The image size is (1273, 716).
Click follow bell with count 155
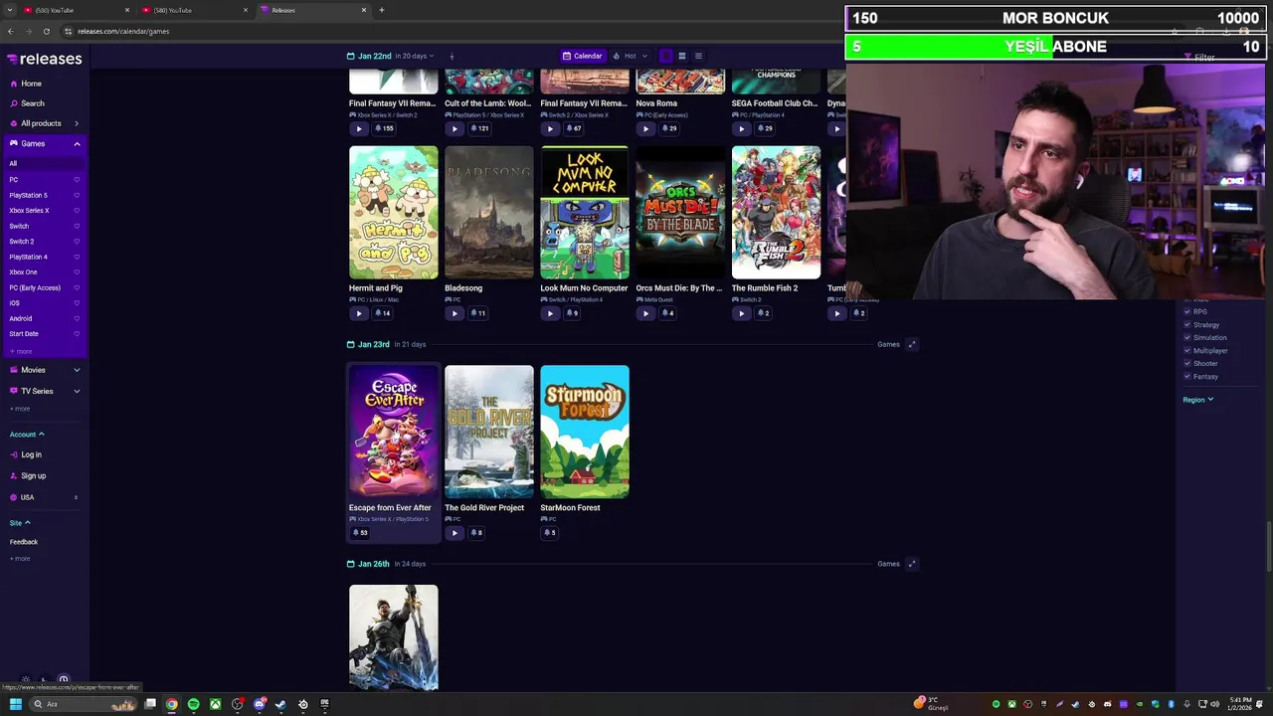coord(384,128)
